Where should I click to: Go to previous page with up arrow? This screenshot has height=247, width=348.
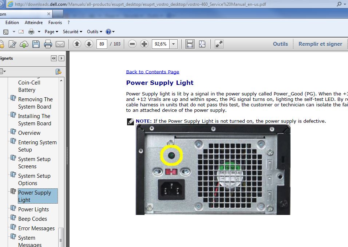(77, 44)
